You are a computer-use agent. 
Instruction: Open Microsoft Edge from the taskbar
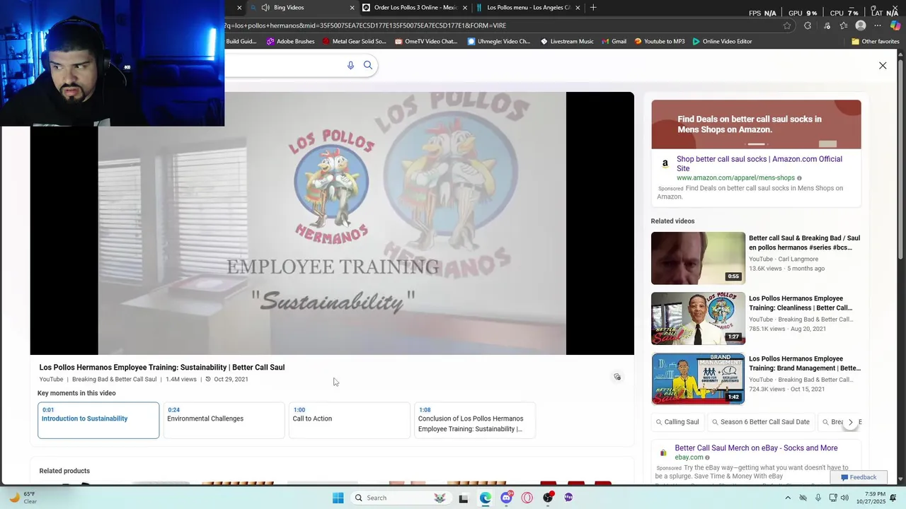(x=485, y=498)
